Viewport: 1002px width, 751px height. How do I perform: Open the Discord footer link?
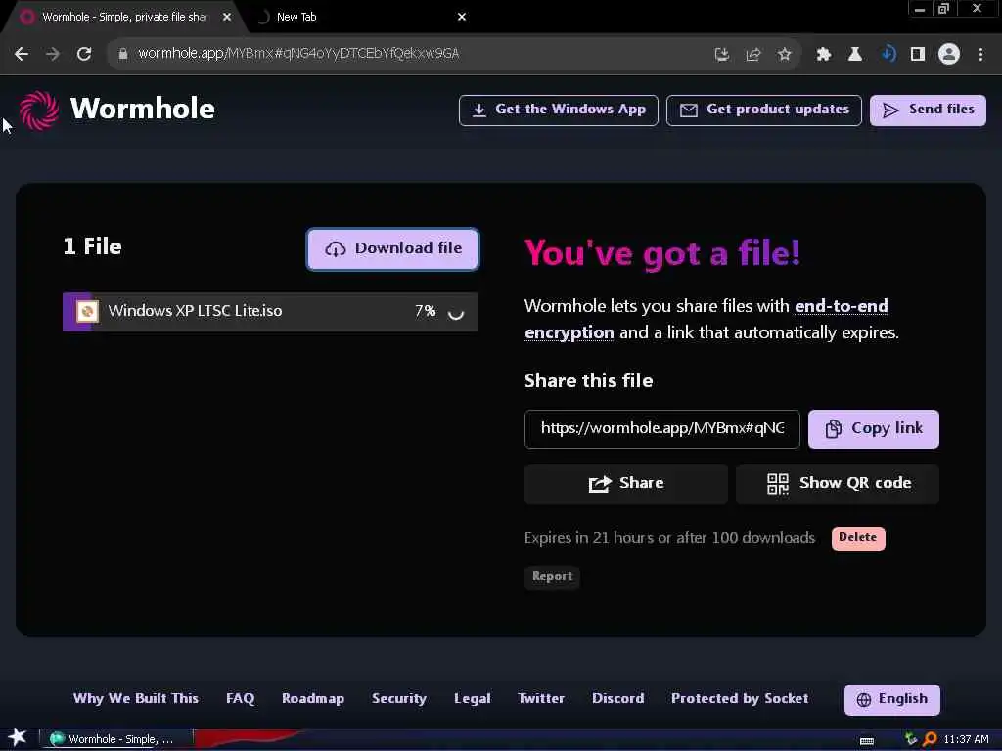click(618, 699)
